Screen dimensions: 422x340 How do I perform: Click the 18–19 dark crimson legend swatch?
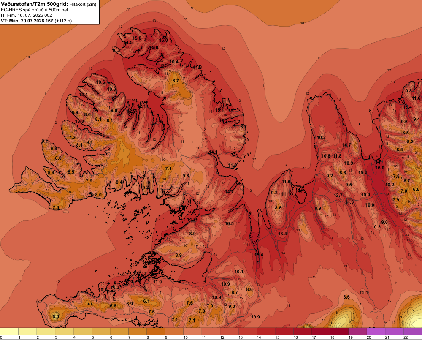coord(339,332)
